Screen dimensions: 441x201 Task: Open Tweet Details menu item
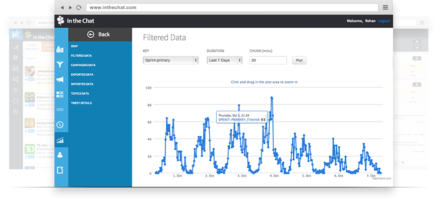tap(81, 103)
